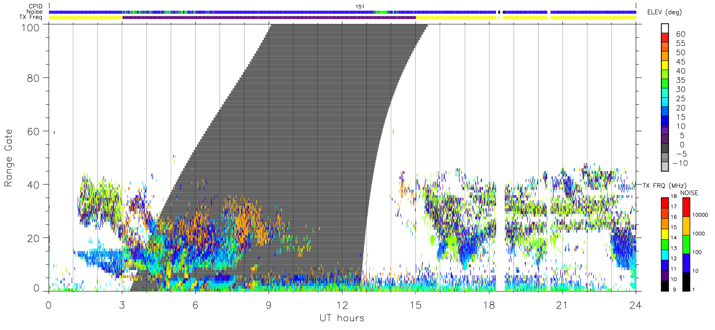Screen dimensions: 715x330
Task: Pick the green 100-1000 segment of NOISE bar
Action: 685,244
